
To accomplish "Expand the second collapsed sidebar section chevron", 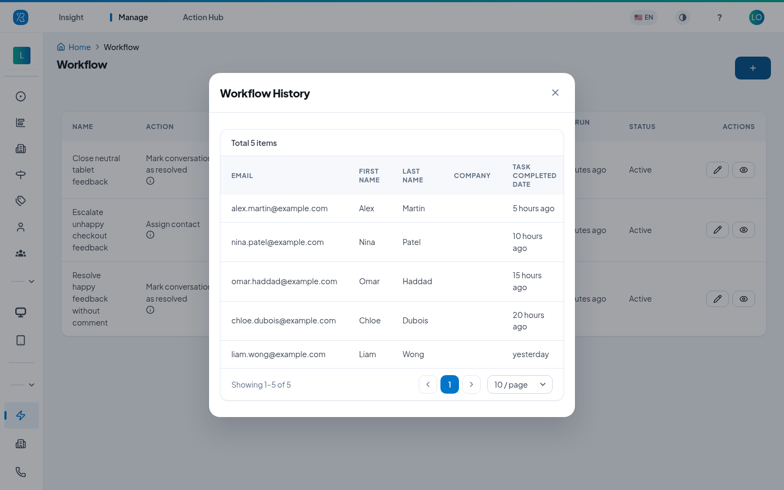I will 32,385.
